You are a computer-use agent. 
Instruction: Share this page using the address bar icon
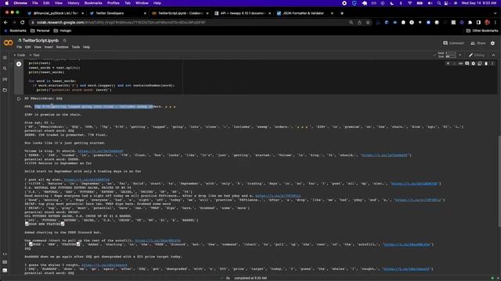point(359,23)
